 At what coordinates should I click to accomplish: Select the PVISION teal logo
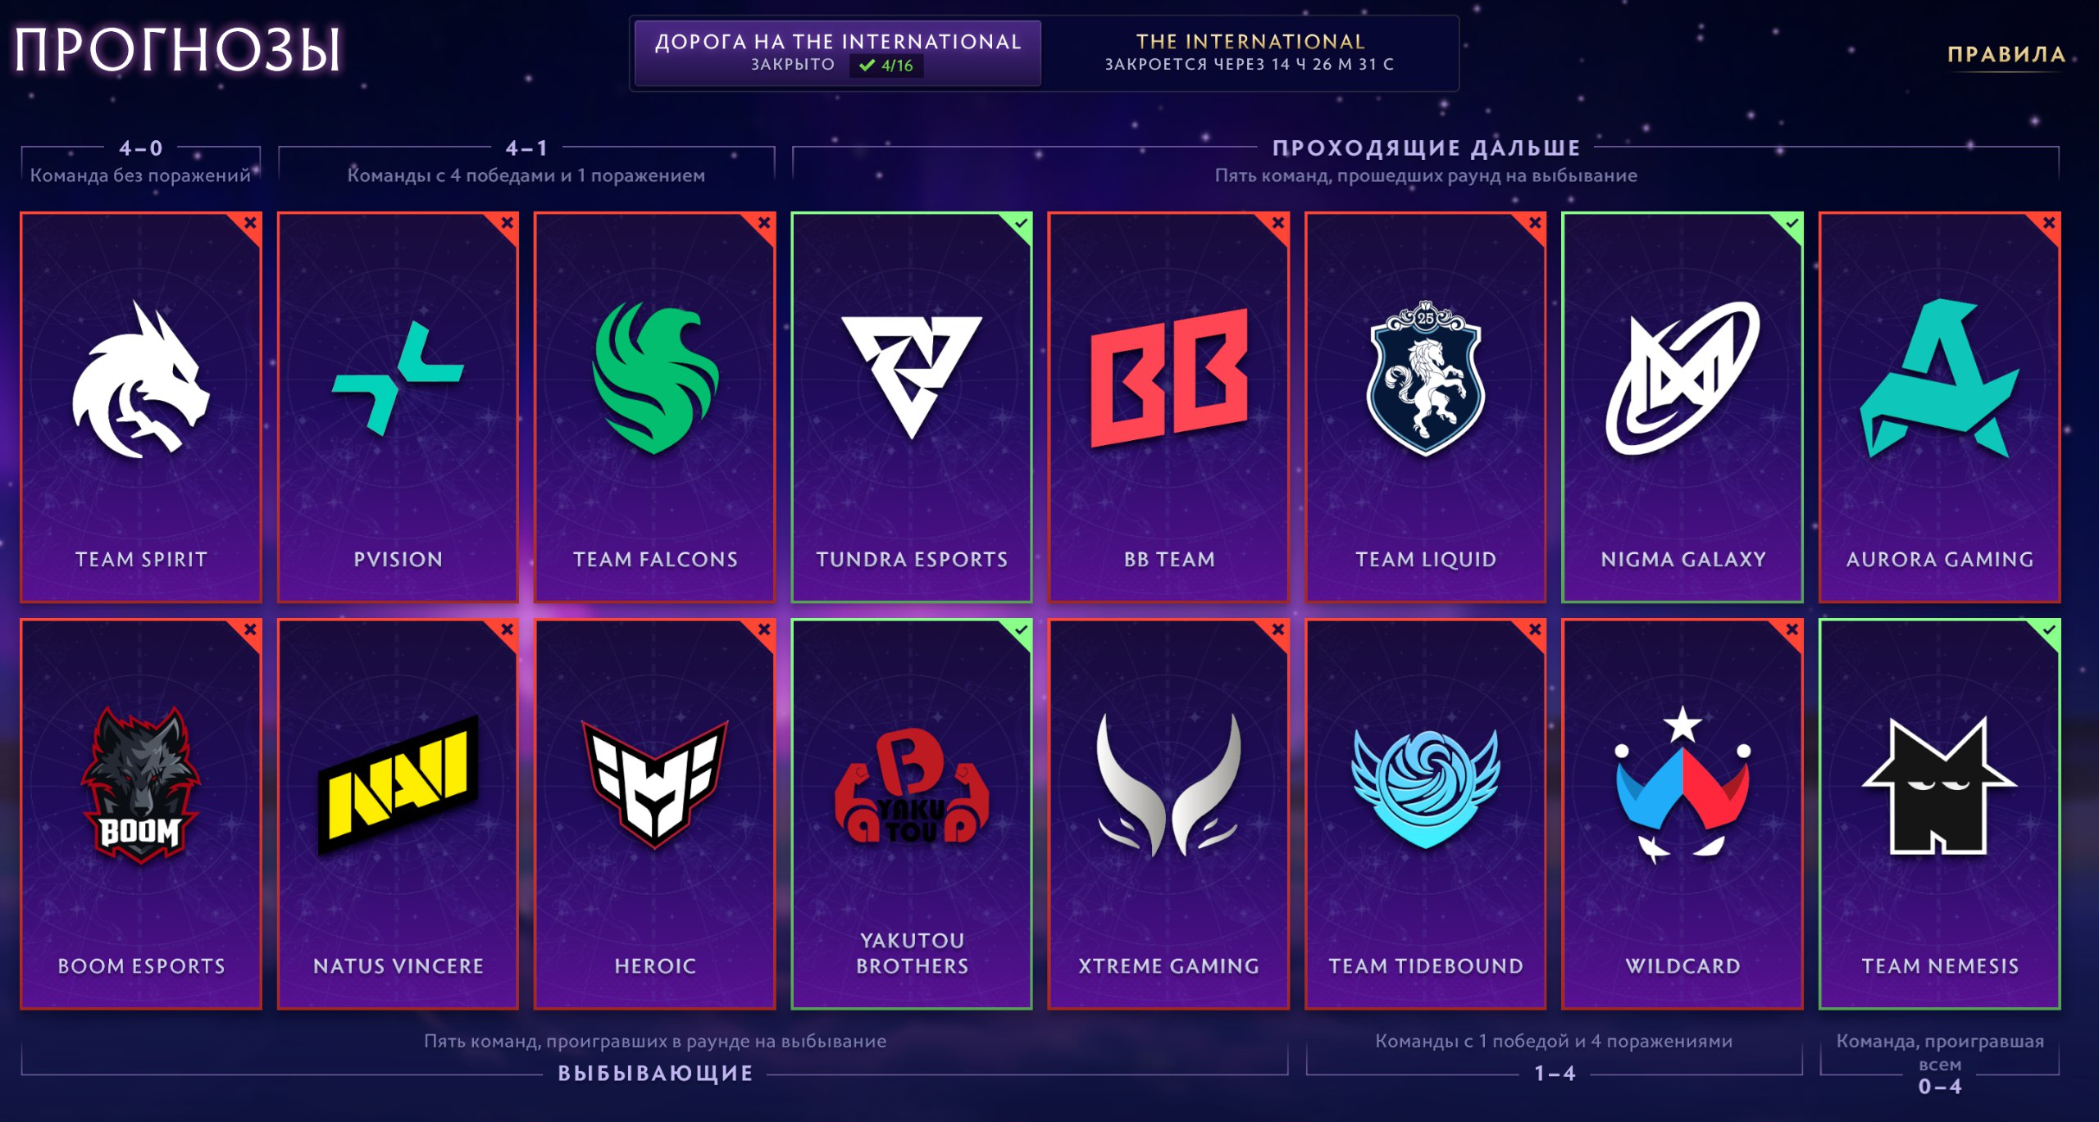[398, 379]
